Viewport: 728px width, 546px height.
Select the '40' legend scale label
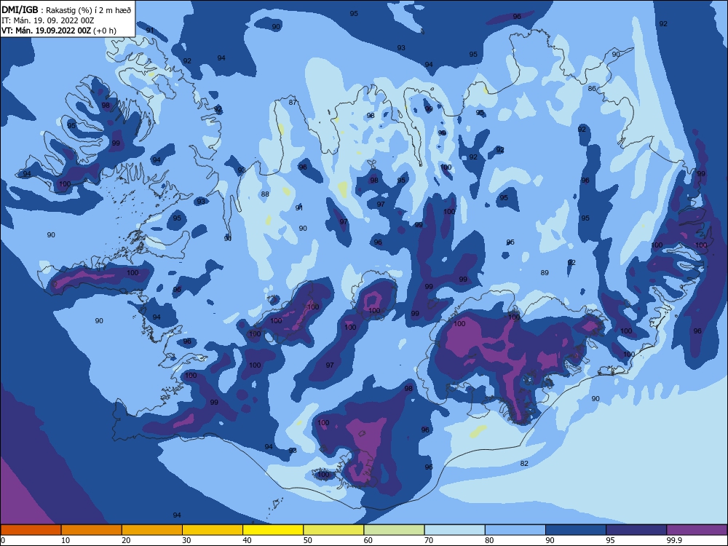[x=247, y=540]
